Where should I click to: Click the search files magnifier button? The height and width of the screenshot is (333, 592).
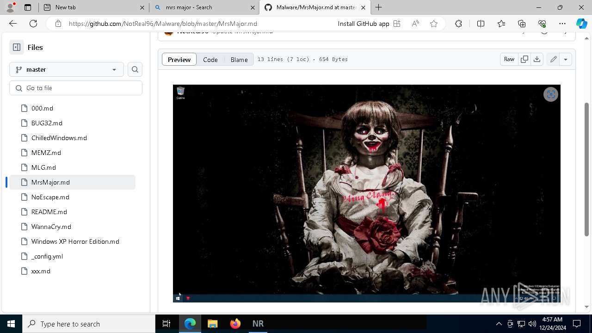click(135, 69)
